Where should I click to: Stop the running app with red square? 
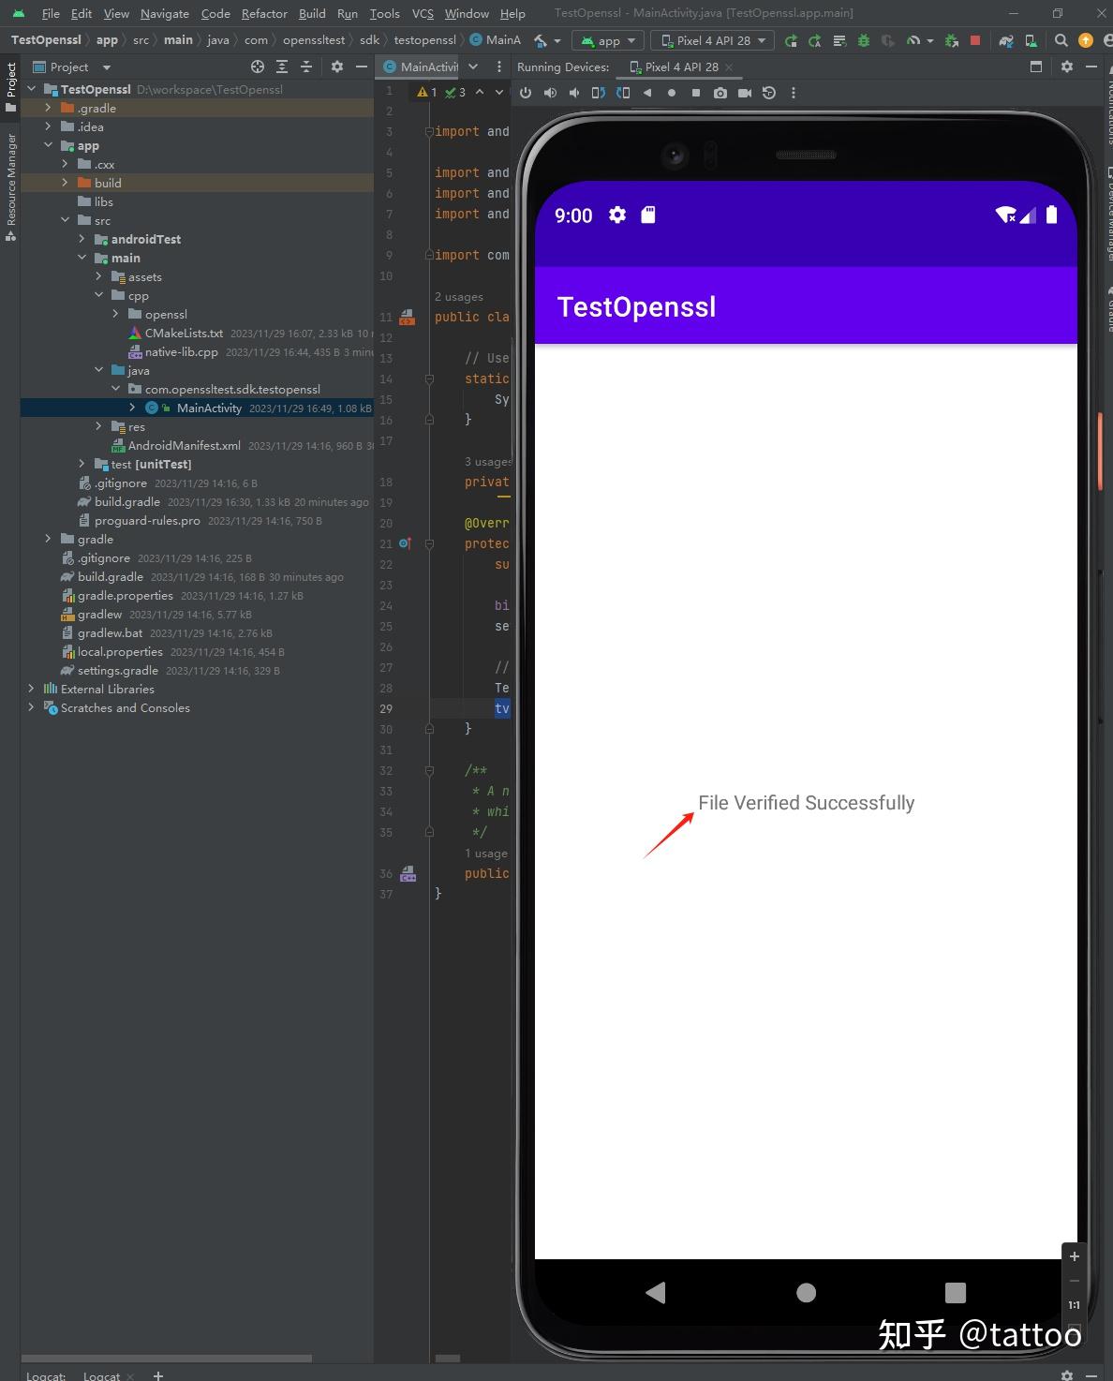(x=975, y=40)
